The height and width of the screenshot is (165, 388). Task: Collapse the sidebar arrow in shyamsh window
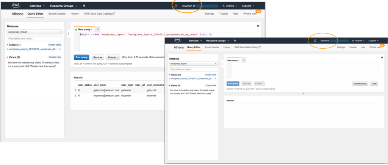pyautogui.click(x=69, y=34)
